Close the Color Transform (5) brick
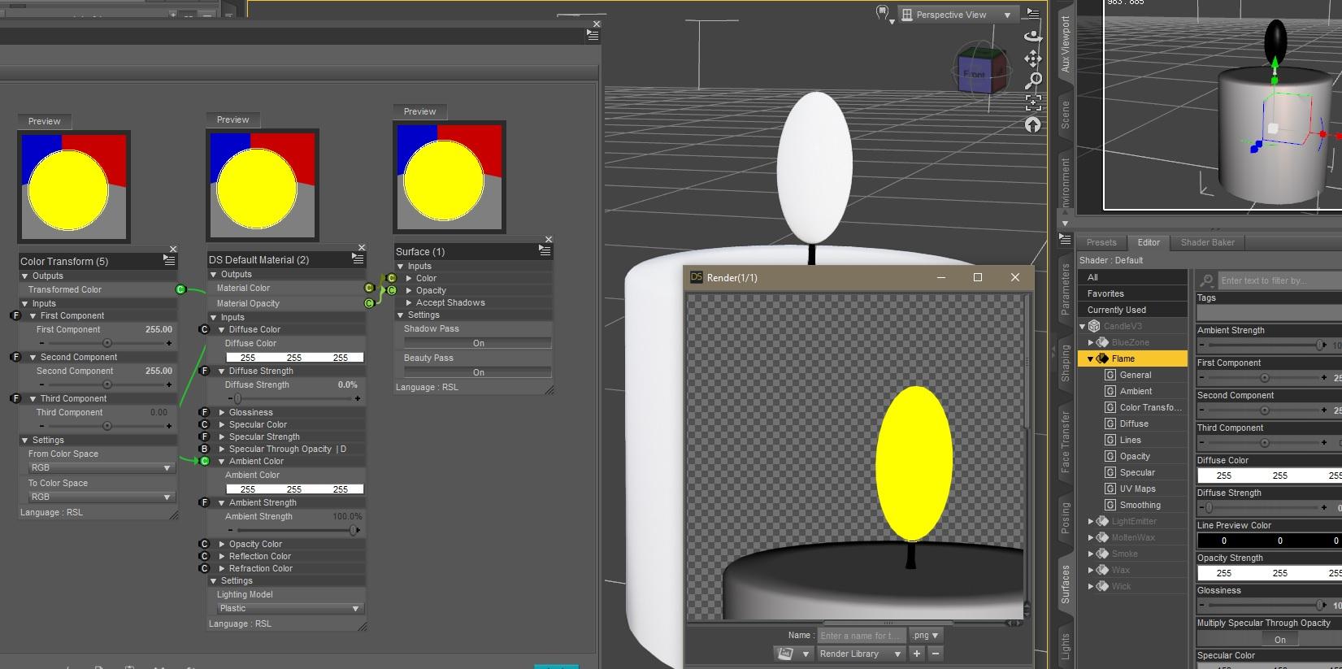 [173, 250]
